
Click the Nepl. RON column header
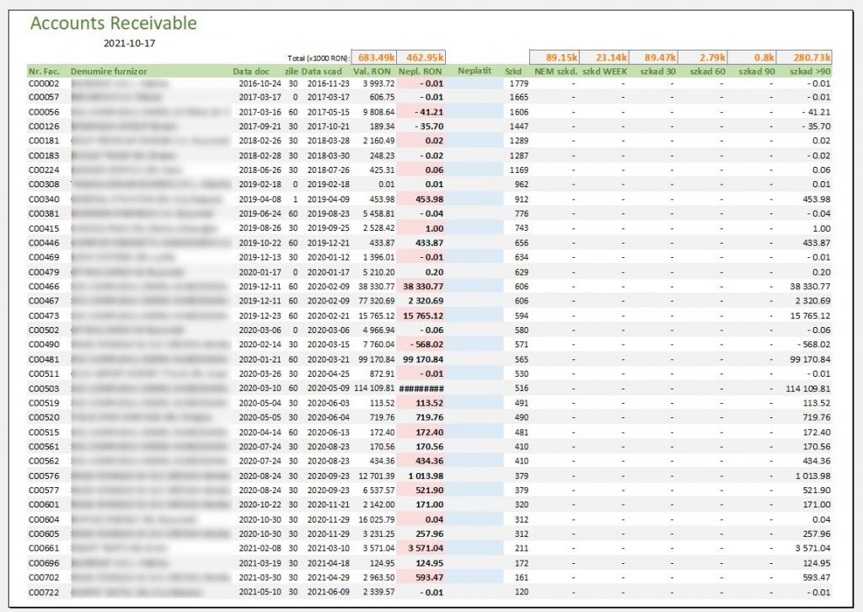(420, 72)
